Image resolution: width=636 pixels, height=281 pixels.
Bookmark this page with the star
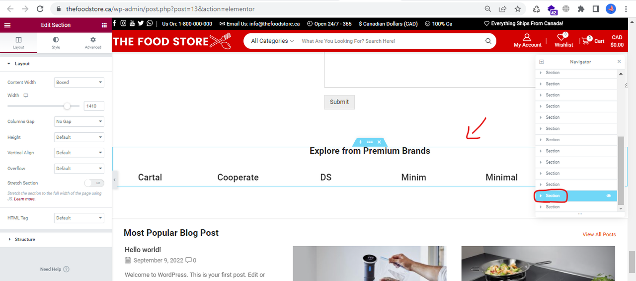click(518, 9)
